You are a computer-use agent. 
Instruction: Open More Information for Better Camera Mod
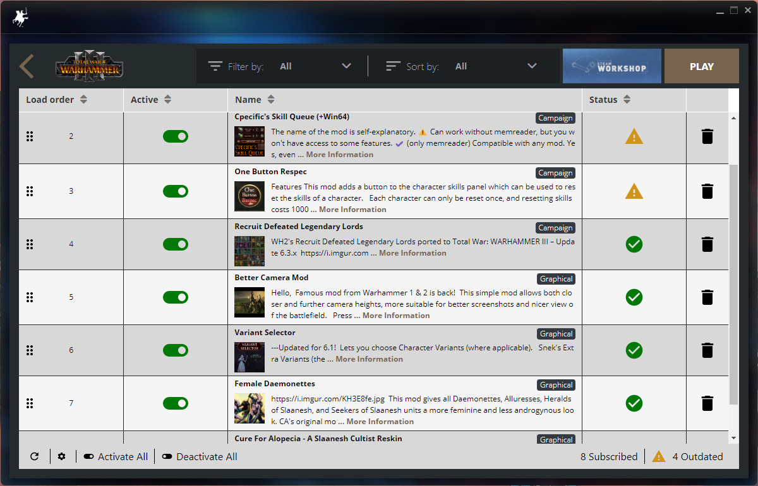(x=396, y=316)
